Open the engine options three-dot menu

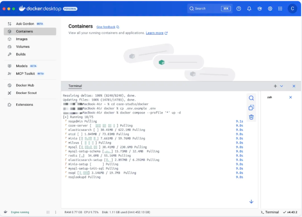(x=56, y=212)
